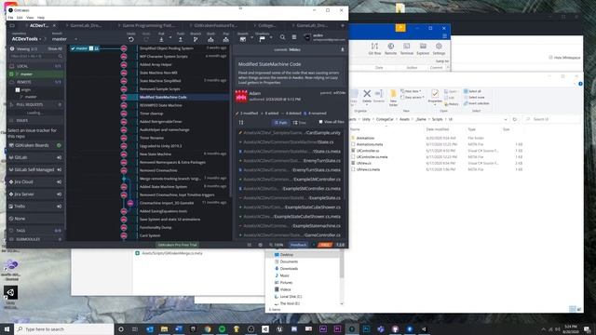
Task: Open the GitKraken Boards toolbar icon
Action: point(243,39)
